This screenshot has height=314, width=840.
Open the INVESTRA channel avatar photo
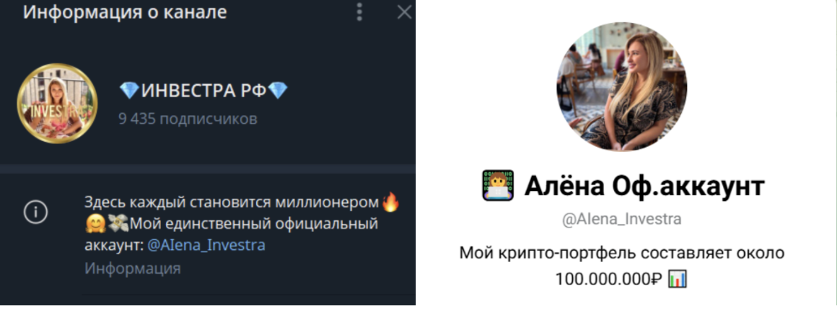click(57, 104)
